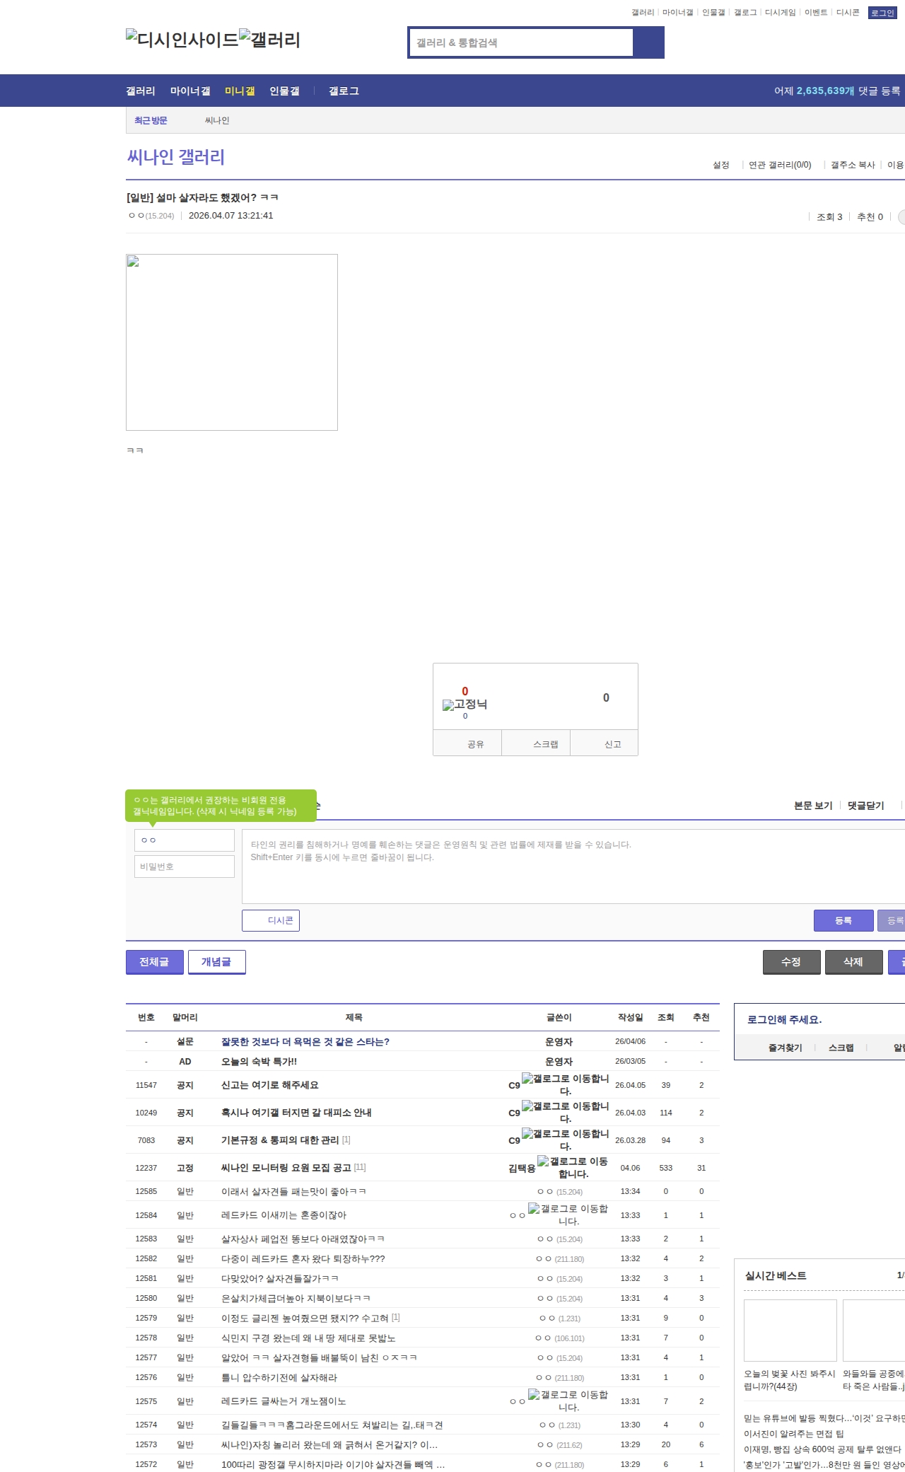Image resolution: width=905 pixels, height=1472 pixels.
Task: Open post 틀니 압수하기전에 살자해라
Action: tap(279, 1377)
